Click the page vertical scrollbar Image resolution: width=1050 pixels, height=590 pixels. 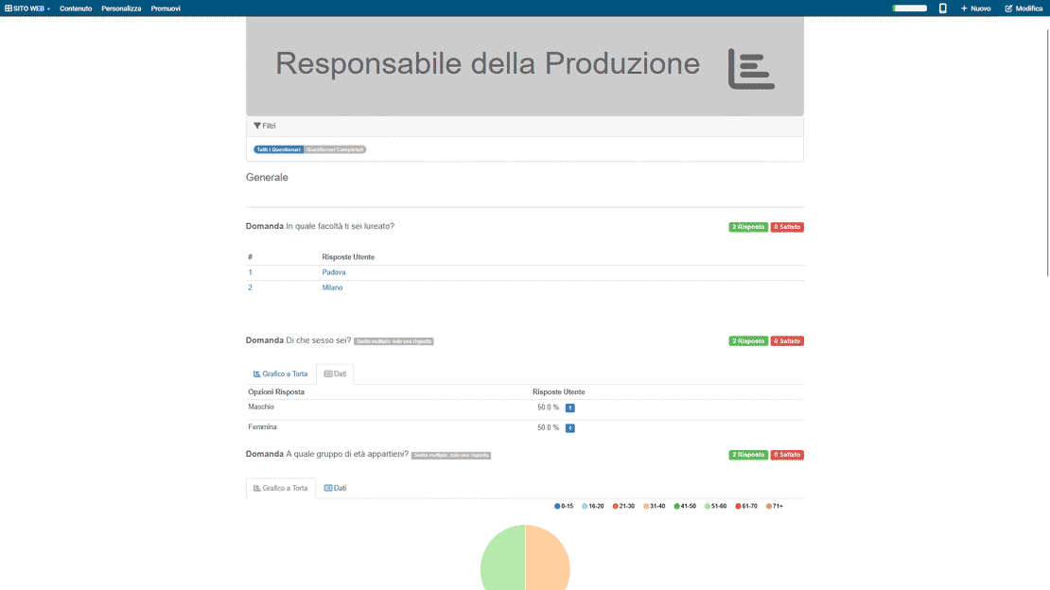click(1047, 152)
